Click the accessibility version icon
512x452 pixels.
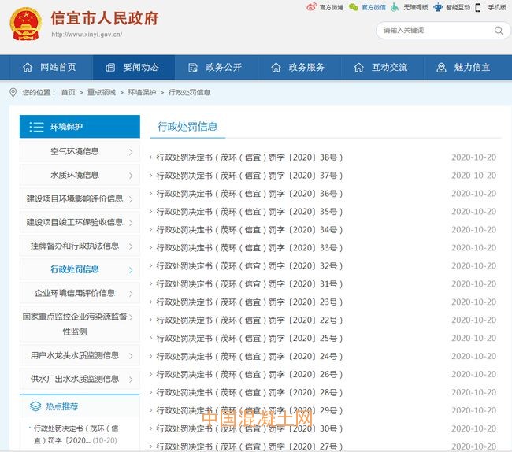396,7
